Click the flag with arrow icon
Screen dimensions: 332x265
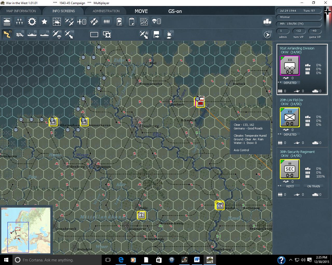coord(156,34)
